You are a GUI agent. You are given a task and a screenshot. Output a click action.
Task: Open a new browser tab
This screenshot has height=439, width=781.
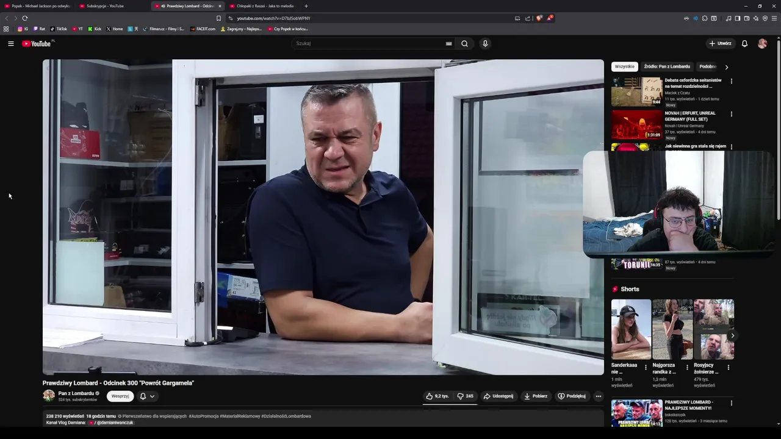[x=306, y=6]
